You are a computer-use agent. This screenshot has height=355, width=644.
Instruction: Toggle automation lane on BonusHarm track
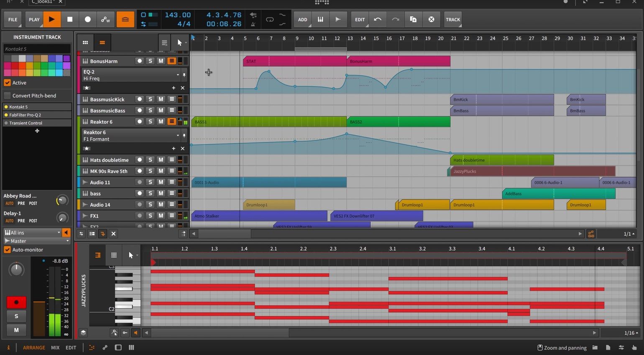(x=171, y=61)
